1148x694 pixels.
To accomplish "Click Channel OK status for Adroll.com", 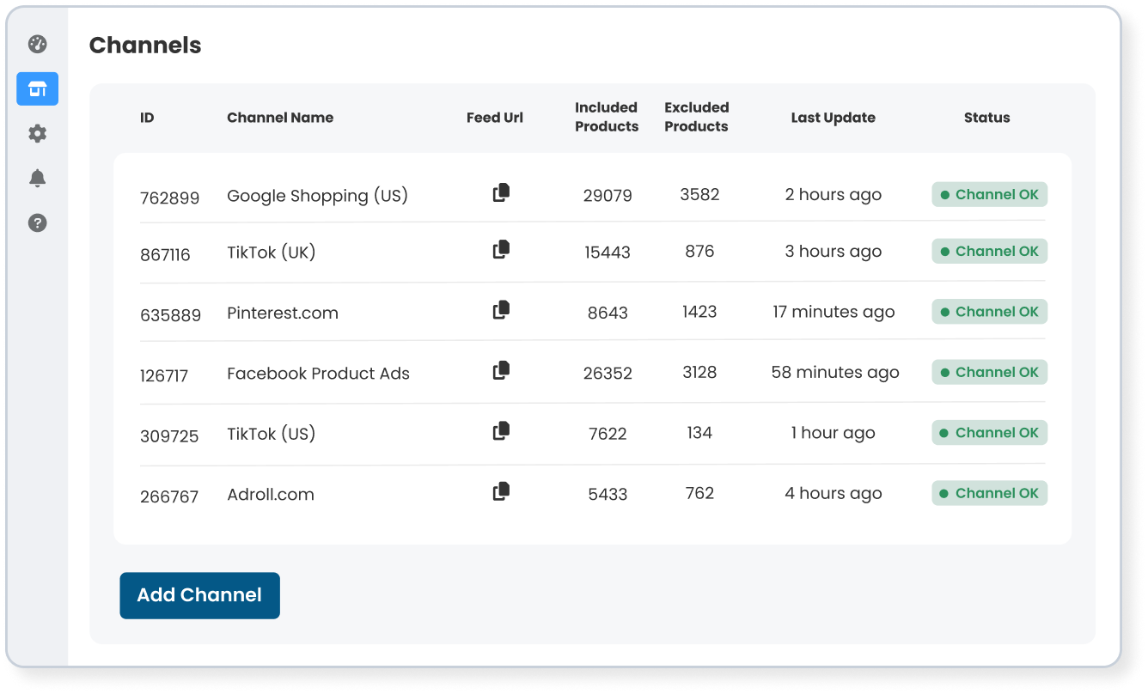I will tap(989, 493).
